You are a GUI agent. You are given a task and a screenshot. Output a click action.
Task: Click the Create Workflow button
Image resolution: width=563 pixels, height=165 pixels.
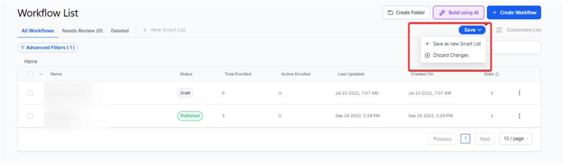pyautogui.click(x=514, y=13)
